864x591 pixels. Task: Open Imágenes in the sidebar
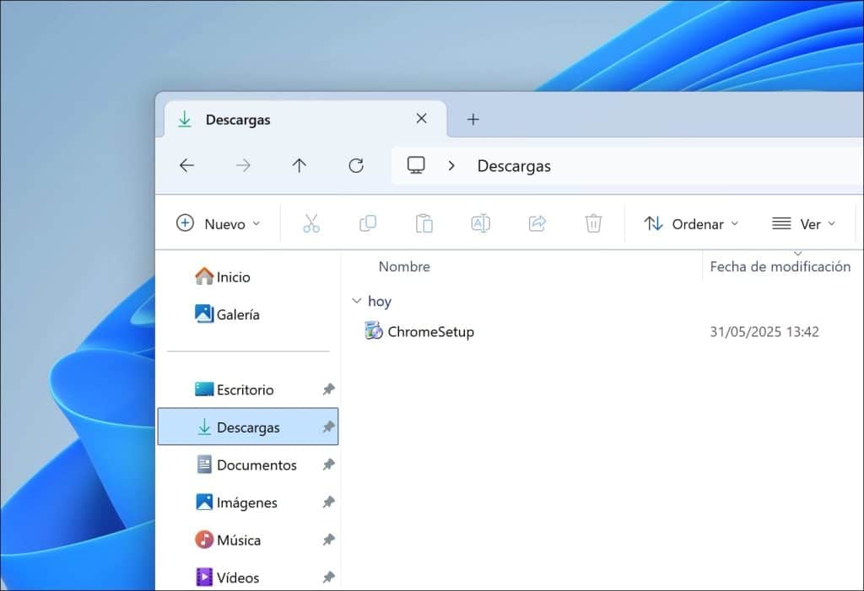[x=236, y=502]
